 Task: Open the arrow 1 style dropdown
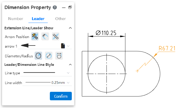click(68, 46)
